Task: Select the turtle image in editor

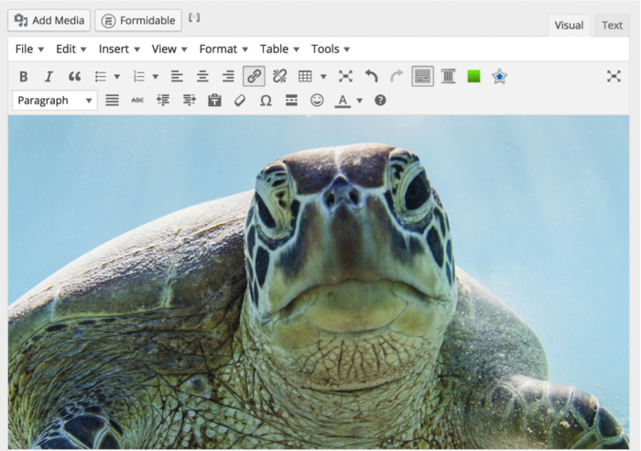Action: (319, 282)
